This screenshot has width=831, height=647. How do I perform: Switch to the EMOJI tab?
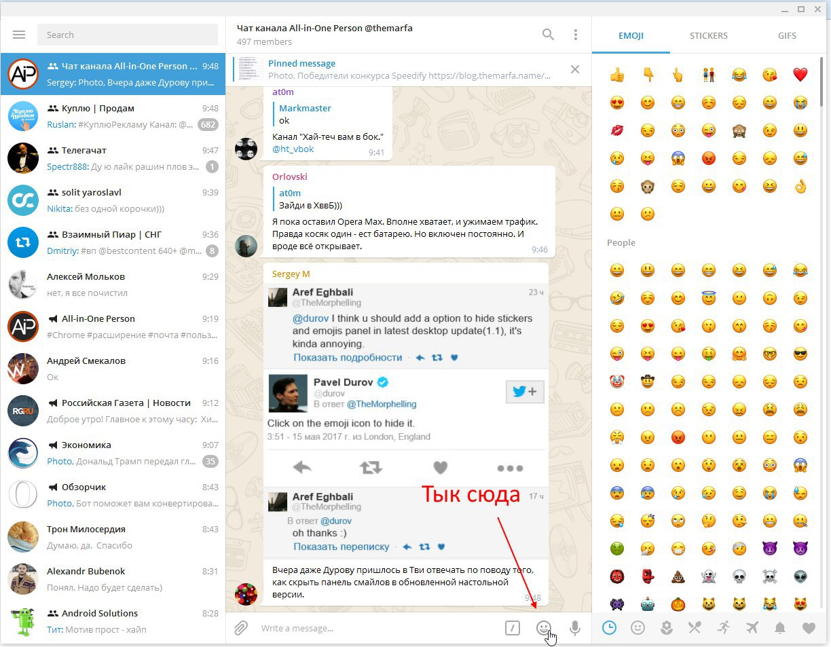(631, 36)
